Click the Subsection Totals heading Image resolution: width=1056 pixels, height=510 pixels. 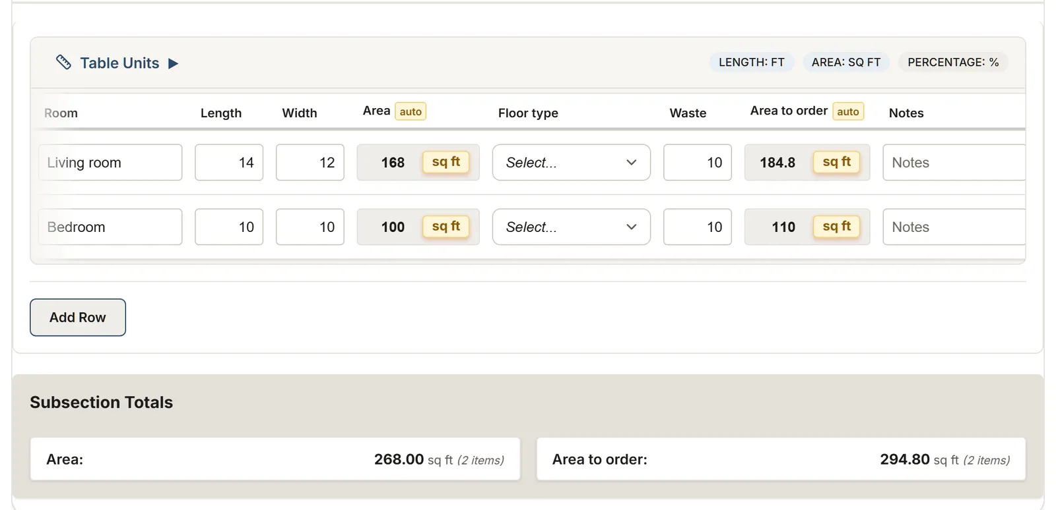click(x=102, y=402)
